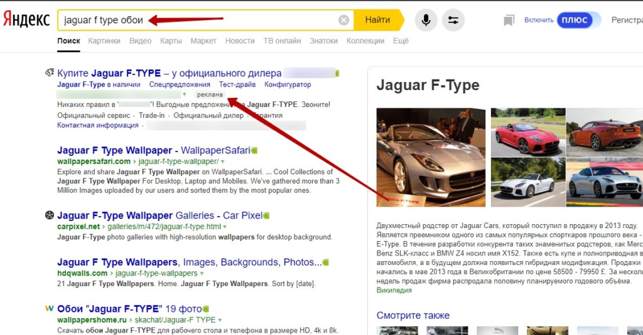This screenshot has width=643, height=335.
Task: Expand hdqwalls.com URL dropdown arrow
Action: 202,273
